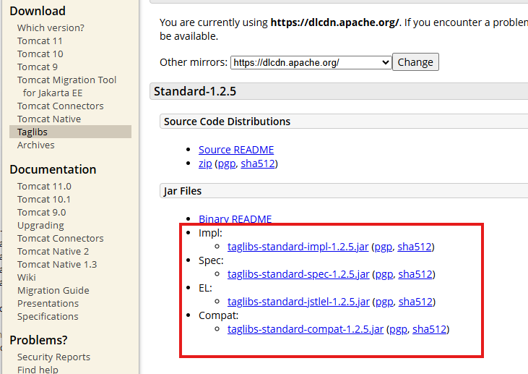Download taglibs-standard-compat-1.2.5.jar
528x374 pixels.
point(306,329)
